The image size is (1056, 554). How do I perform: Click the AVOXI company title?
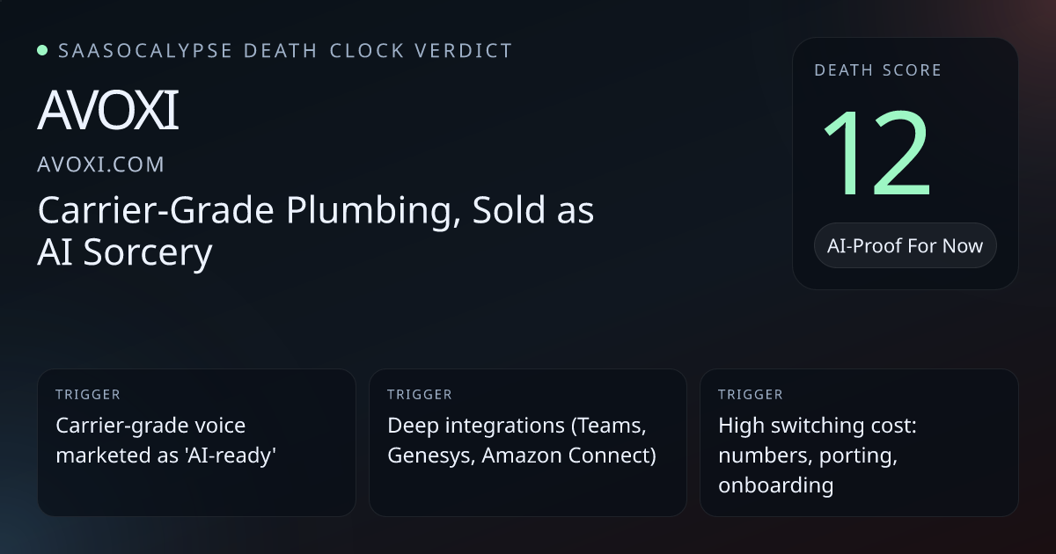coord(108,111)
